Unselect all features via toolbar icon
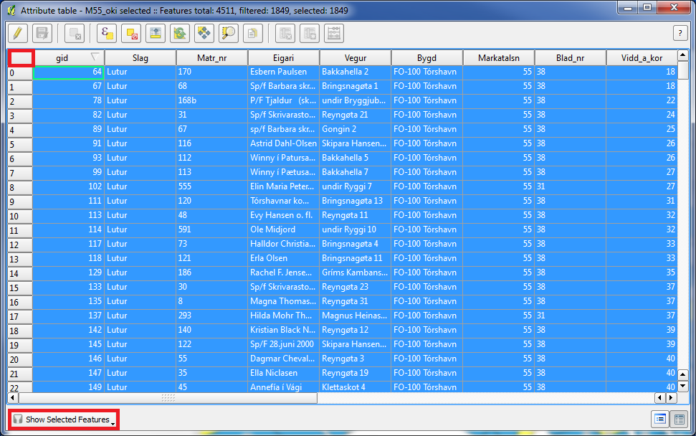Screen dimensions: 696x436 click(131, 33)
